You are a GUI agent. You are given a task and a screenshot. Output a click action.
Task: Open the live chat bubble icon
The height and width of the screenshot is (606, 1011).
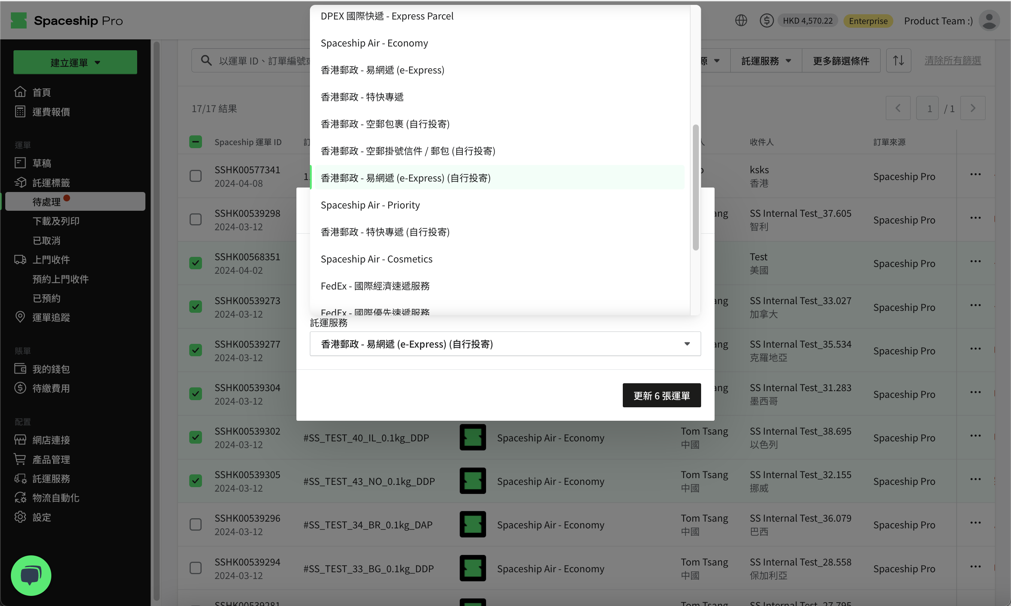31,575
